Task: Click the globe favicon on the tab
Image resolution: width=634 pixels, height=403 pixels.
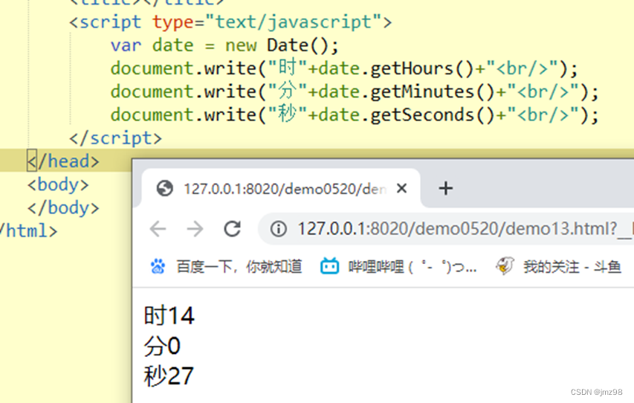Action: [165, 189]
